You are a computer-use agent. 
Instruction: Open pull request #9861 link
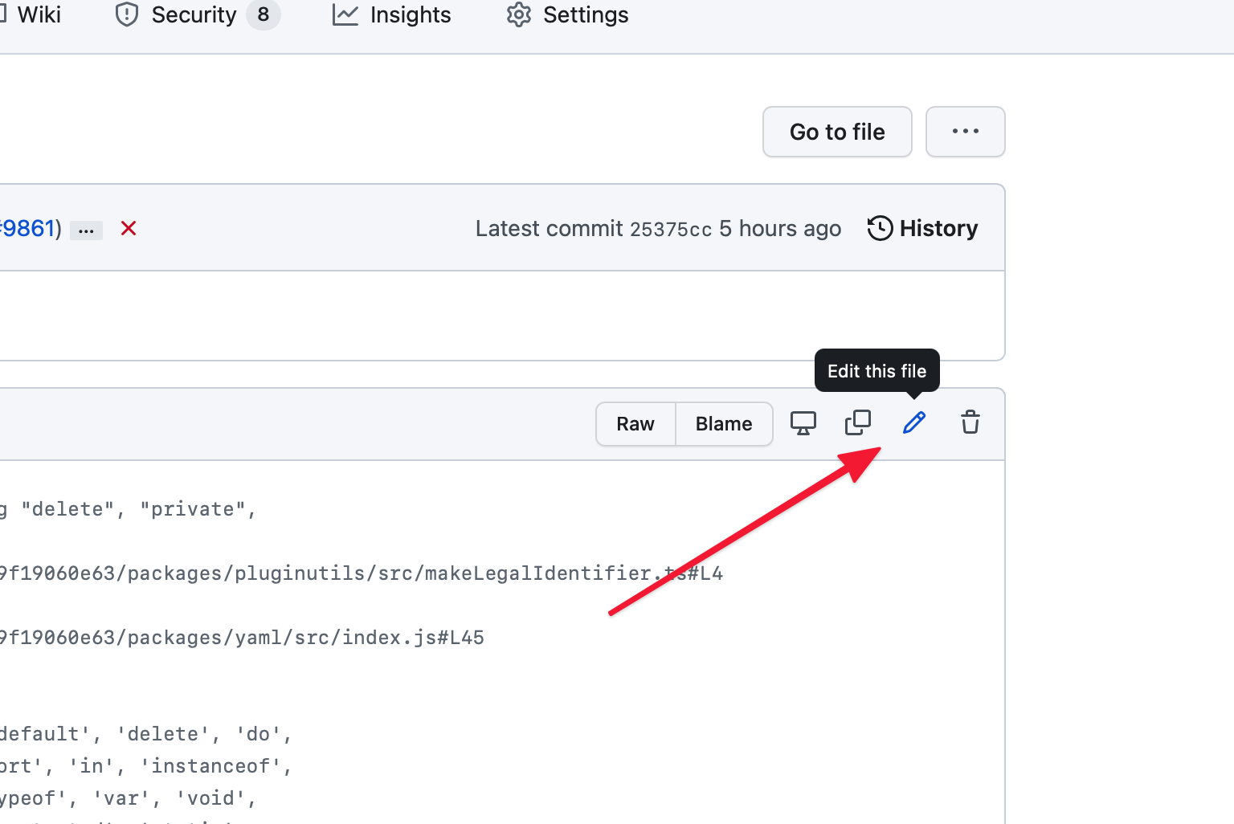(27, 228)
